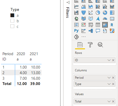Select the slicer visual icon
This screenshot has height=106, width=118.
click(x=91, y=25)
